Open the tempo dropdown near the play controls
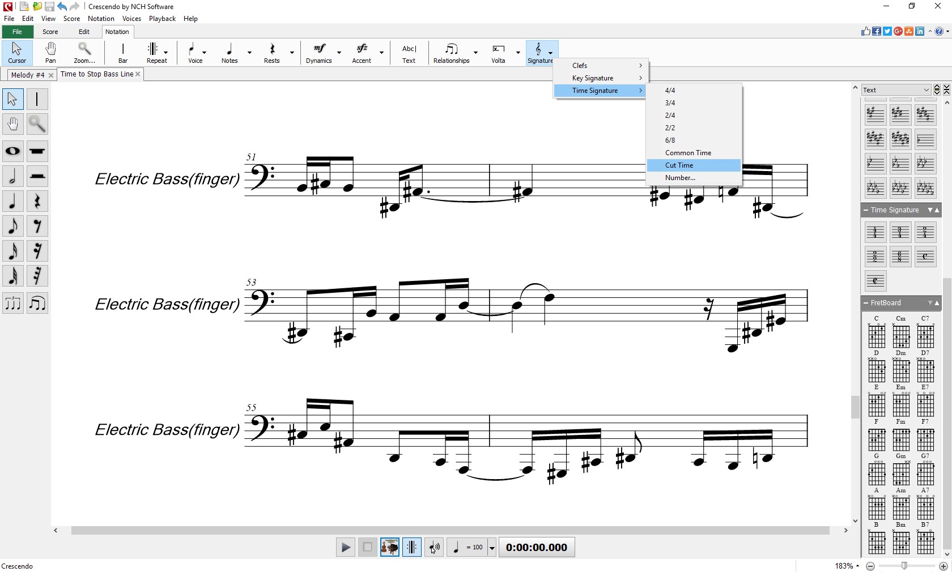The width and height of the screenshot is (952, 572). pyautogui.click(x=491, y=548)
